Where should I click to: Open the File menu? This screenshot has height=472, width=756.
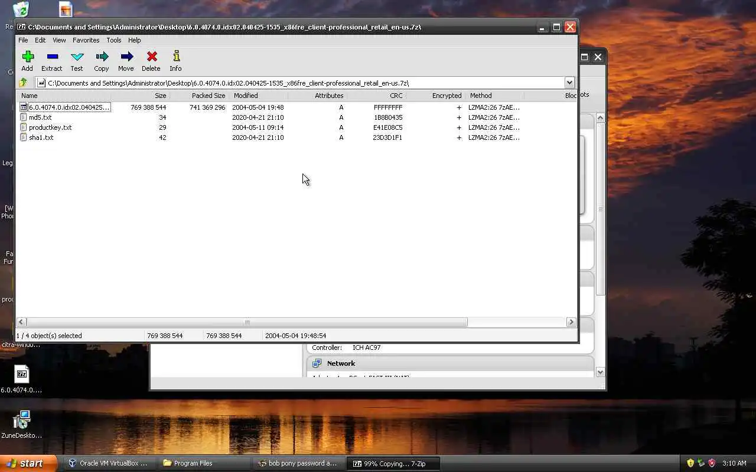pyautogui.click(x=23, y=40)
